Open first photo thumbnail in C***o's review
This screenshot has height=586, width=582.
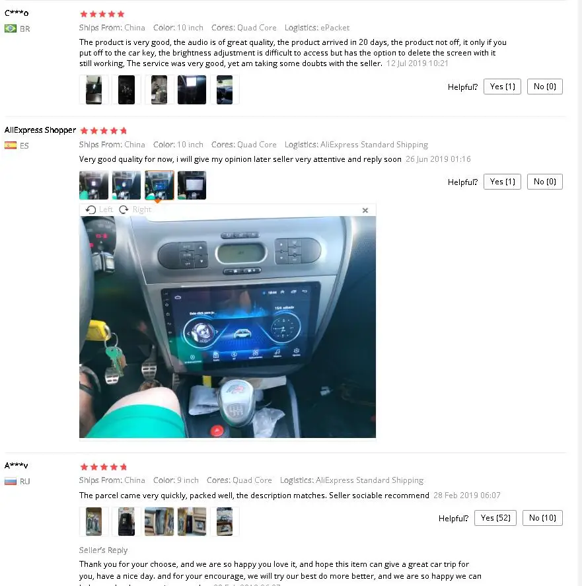pos(94,90)
